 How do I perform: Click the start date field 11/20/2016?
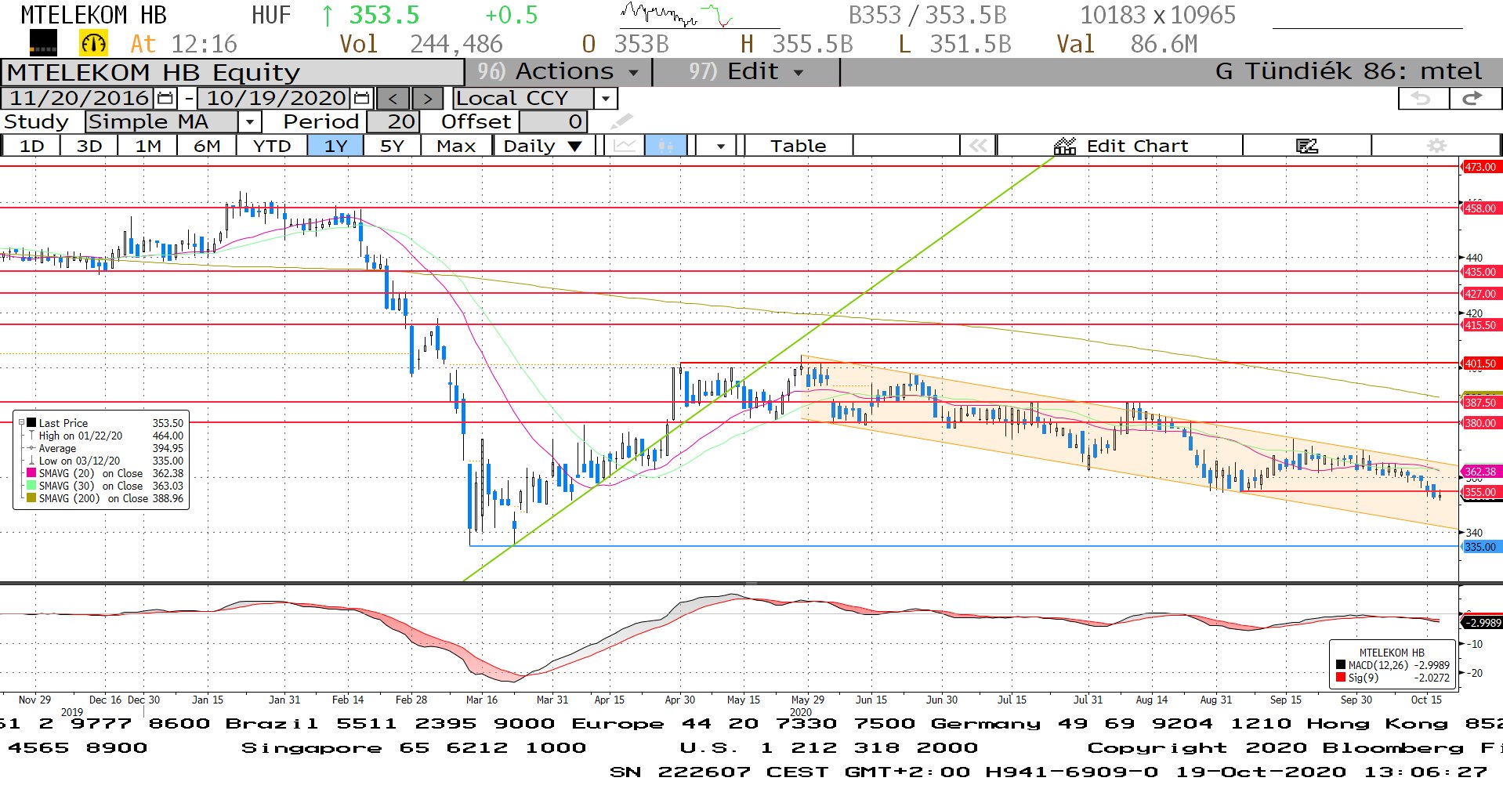[x=79, y=98]
